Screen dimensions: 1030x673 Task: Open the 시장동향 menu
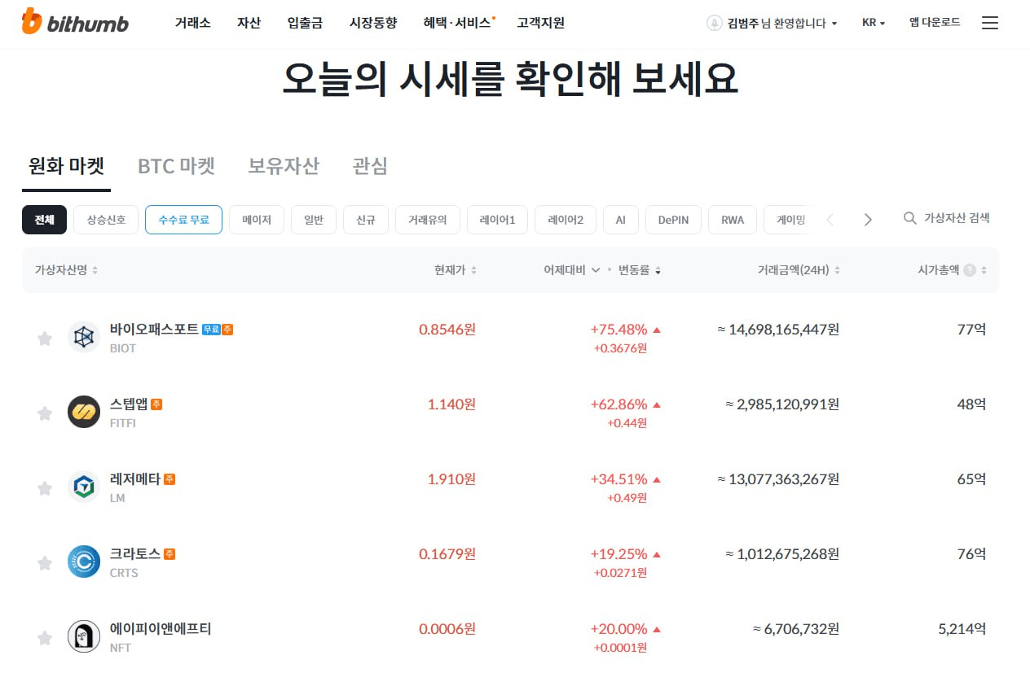coord(373,23)
